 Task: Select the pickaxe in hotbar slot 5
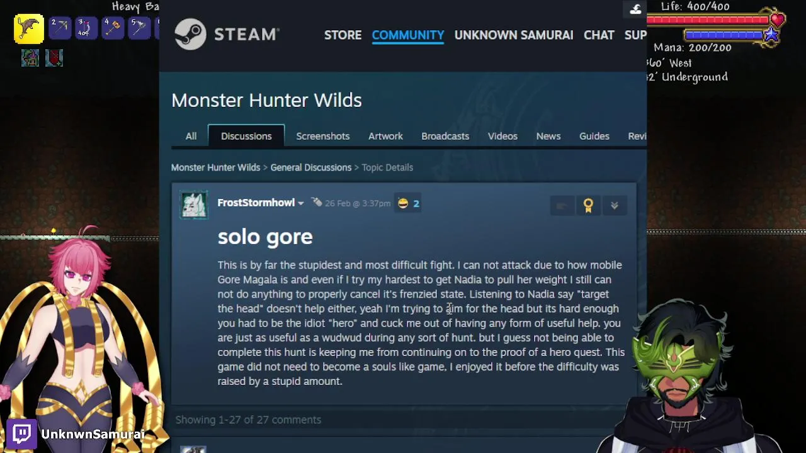(139, 28)
